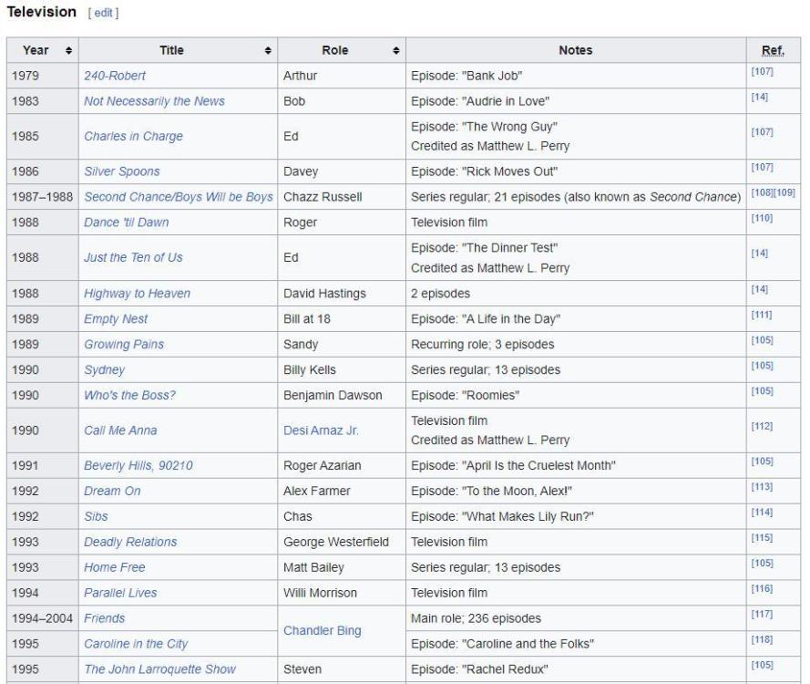Open The John Larroquette Show link
810x684 pixels.
pos(159,669)
